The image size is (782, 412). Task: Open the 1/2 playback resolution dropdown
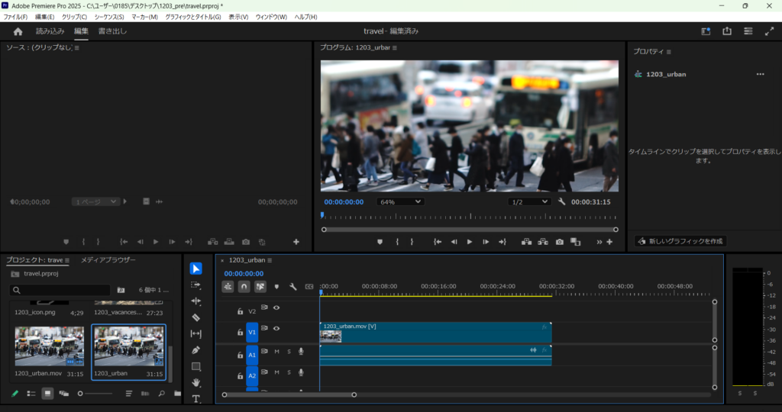point(529,201)
